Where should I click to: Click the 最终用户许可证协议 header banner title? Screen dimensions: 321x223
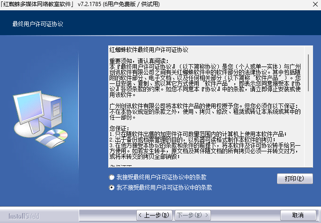click(x=38, y=24)
